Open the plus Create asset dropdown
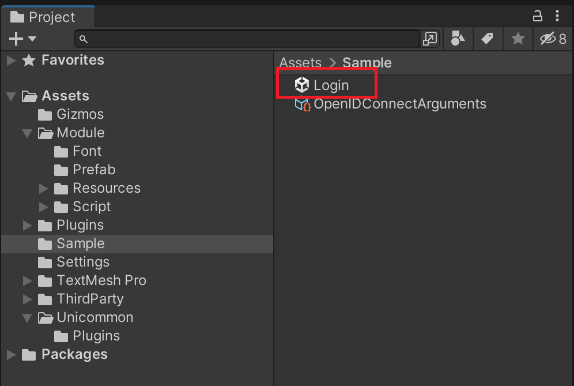Viewport: 574px width, 386px height. tap(22, 39)
